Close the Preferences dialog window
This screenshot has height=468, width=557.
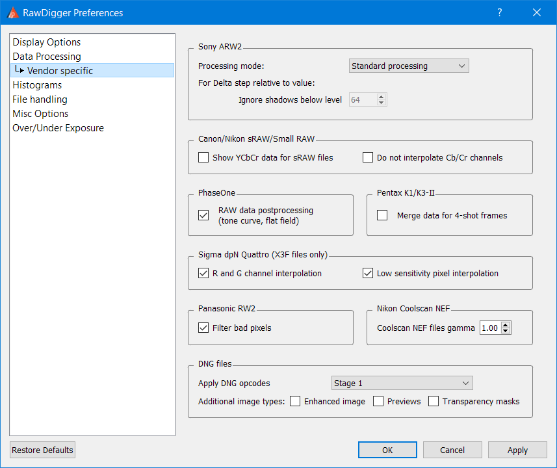537,13
